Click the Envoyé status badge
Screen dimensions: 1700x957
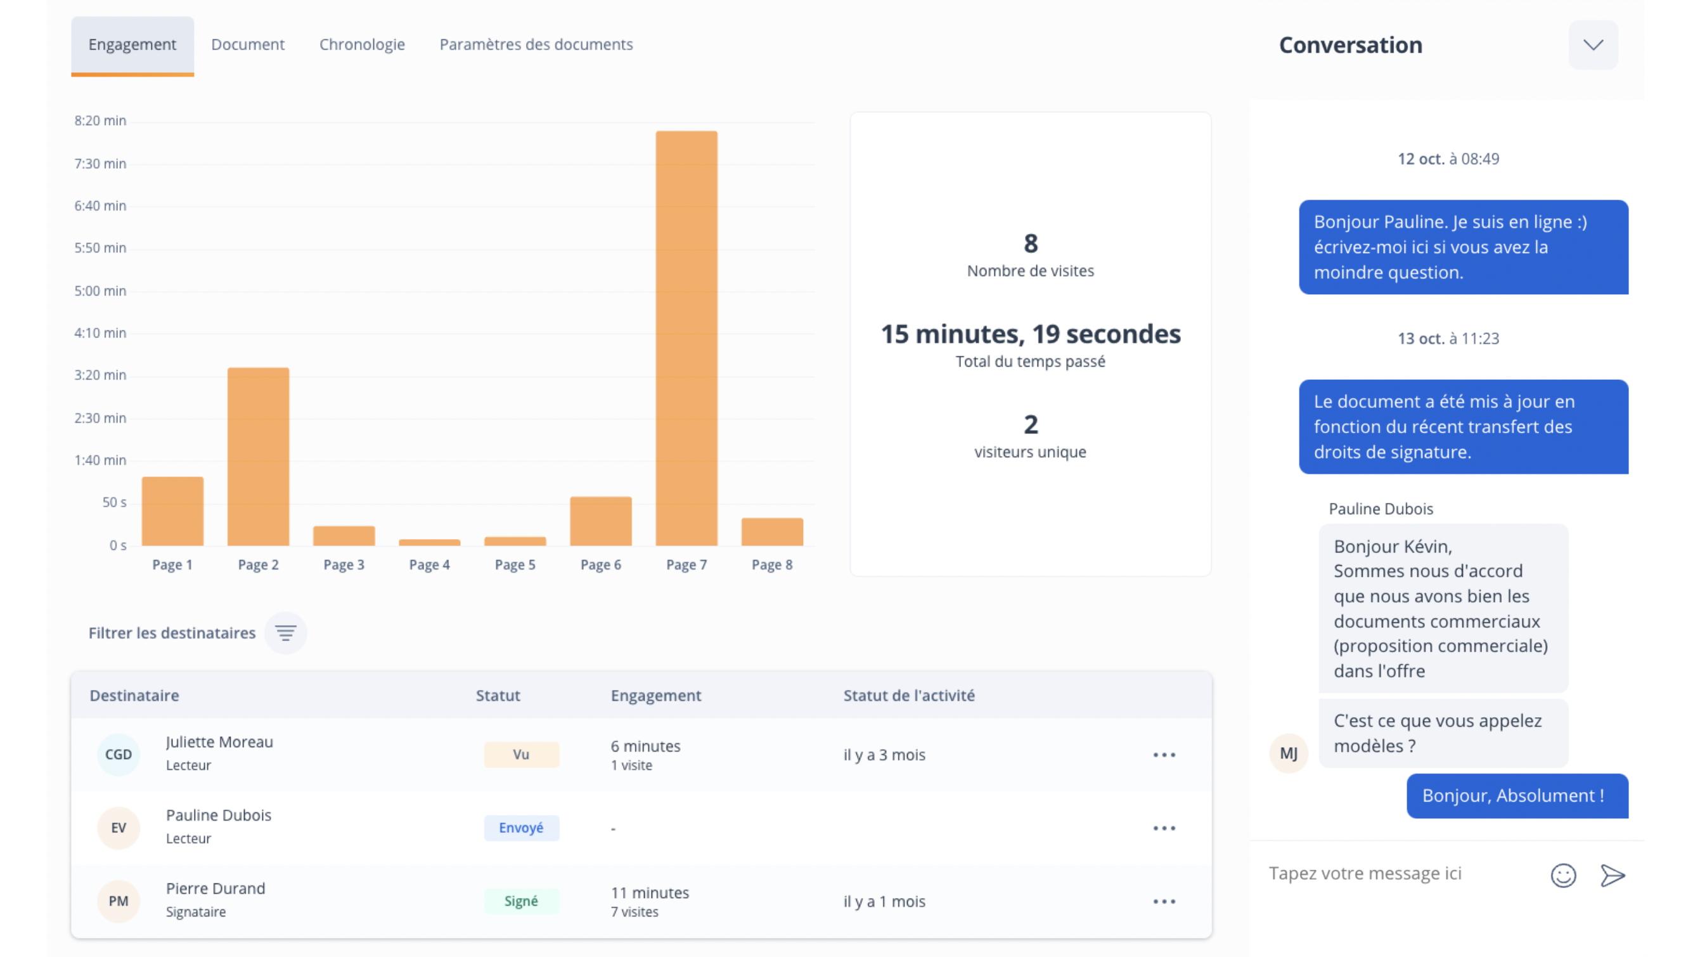pos(520,828)
